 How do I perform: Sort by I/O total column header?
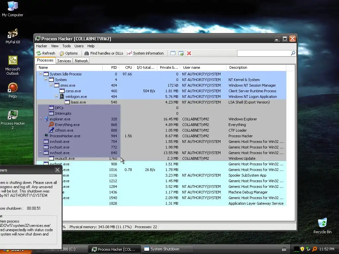click(x=146, y=67)
